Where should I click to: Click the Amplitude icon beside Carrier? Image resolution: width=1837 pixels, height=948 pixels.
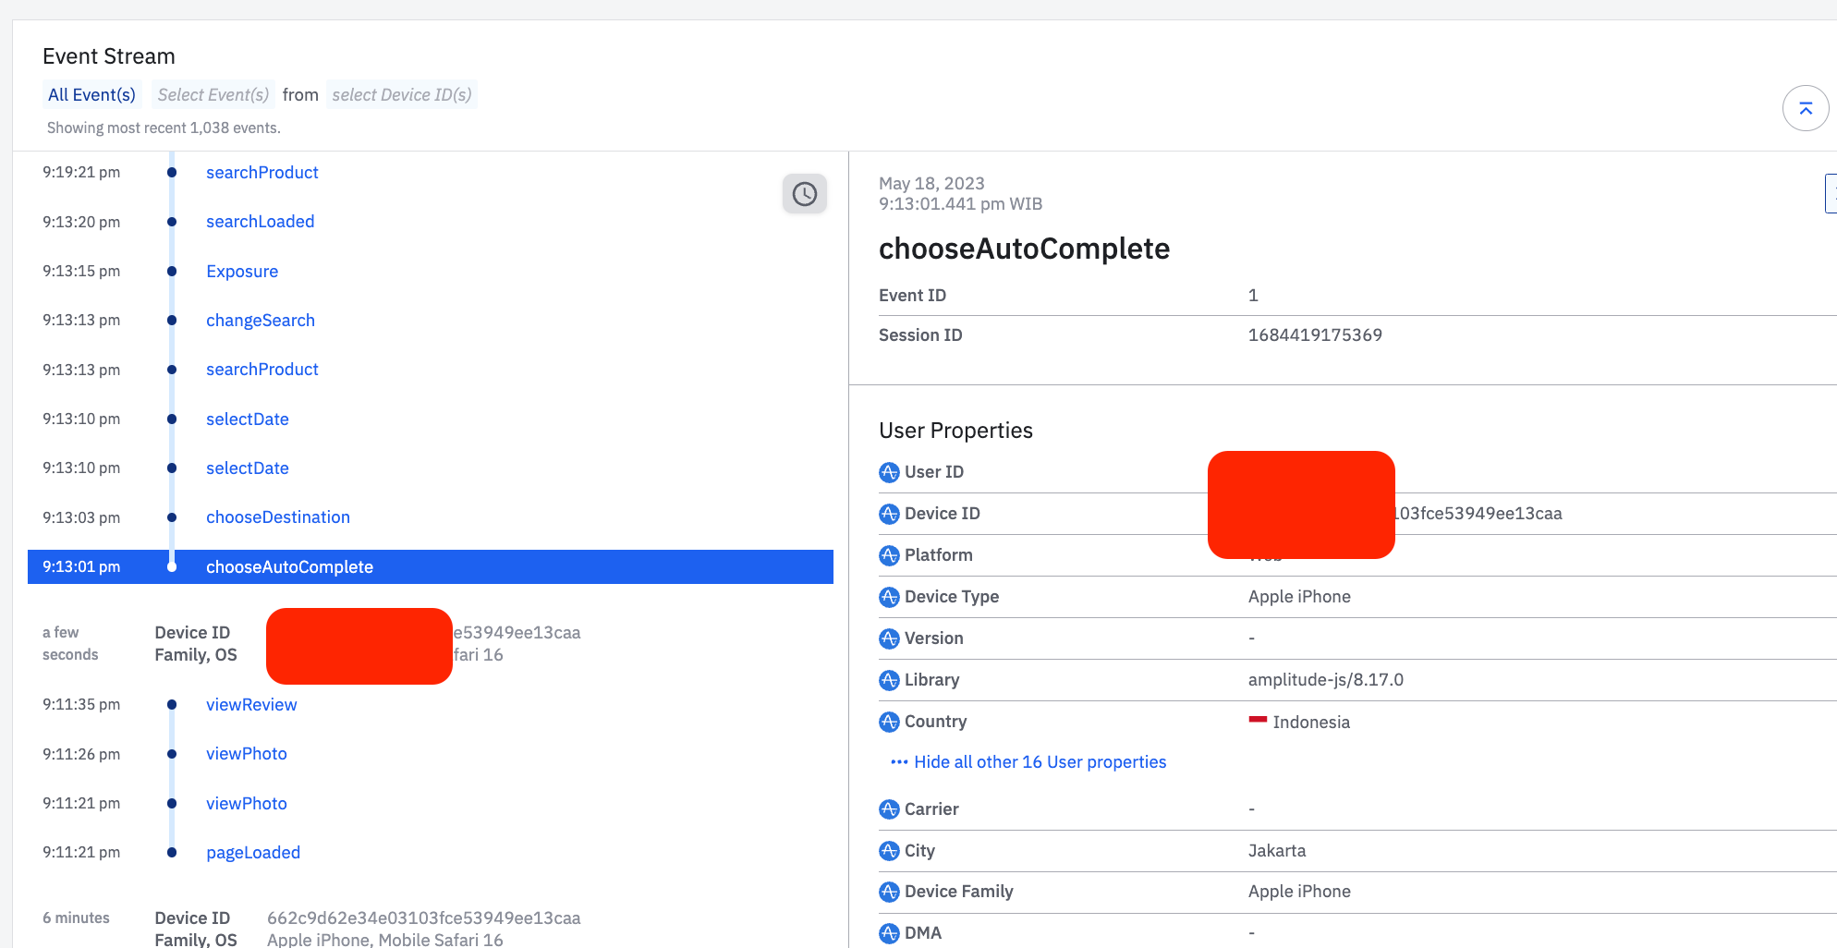coord(889,809)
